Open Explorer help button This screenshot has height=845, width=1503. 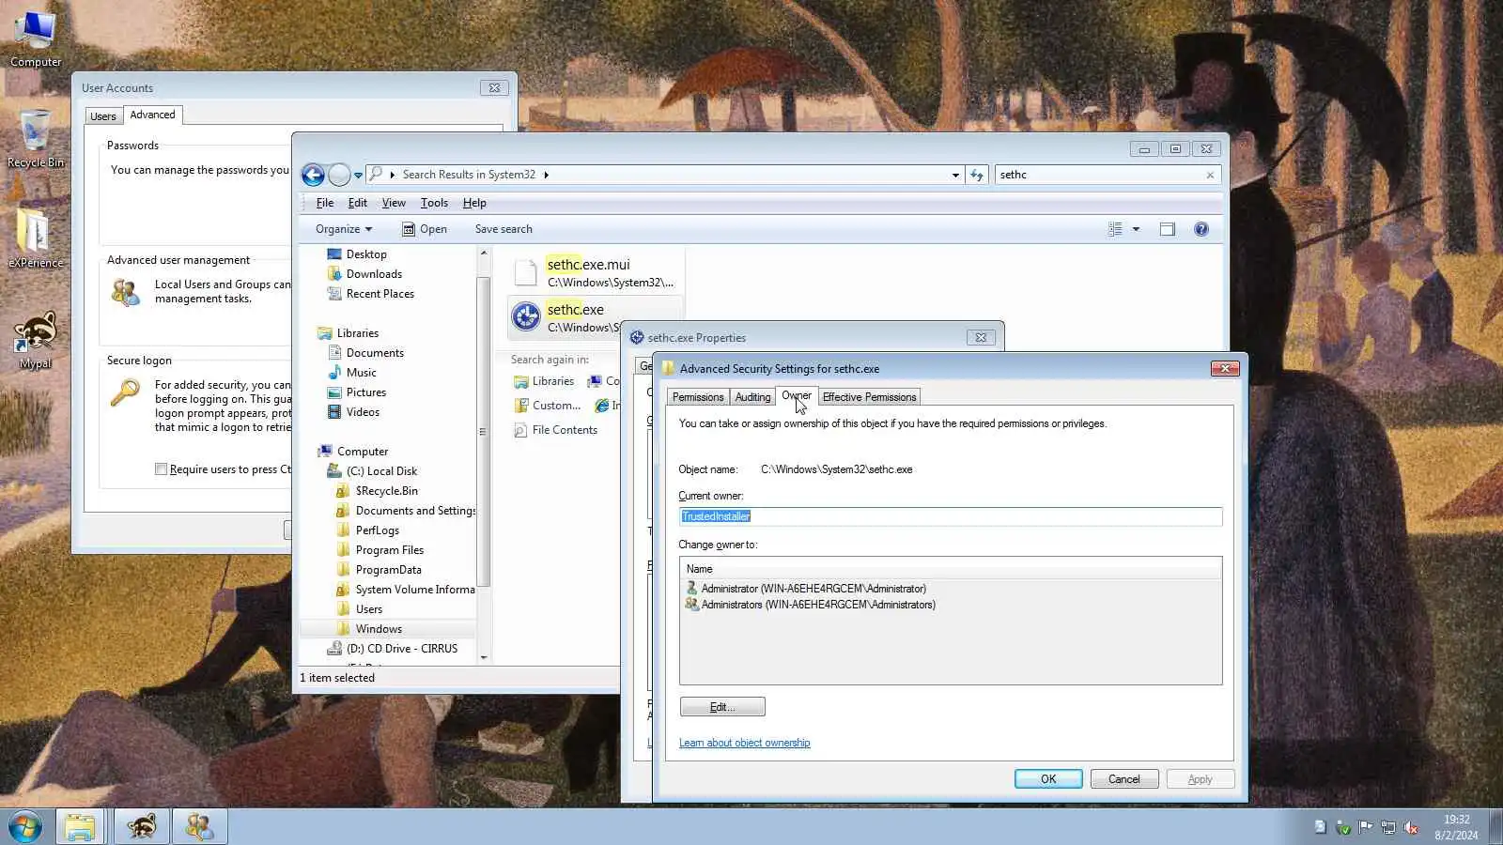(x=1201, y=229)
